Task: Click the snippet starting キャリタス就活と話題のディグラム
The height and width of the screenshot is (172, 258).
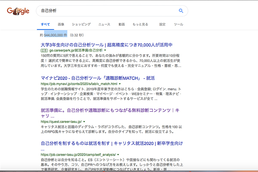Action: tap(111, 129)
